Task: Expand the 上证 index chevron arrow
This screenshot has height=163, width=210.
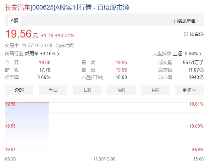Action: click(200, 54)
